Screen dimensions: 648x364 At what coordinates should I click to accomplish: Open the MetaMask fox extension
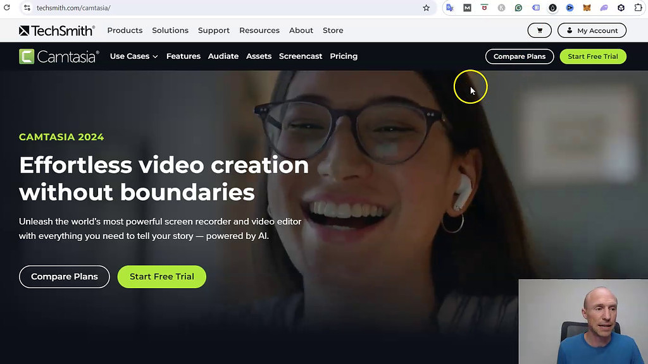(x=587, y=8)
